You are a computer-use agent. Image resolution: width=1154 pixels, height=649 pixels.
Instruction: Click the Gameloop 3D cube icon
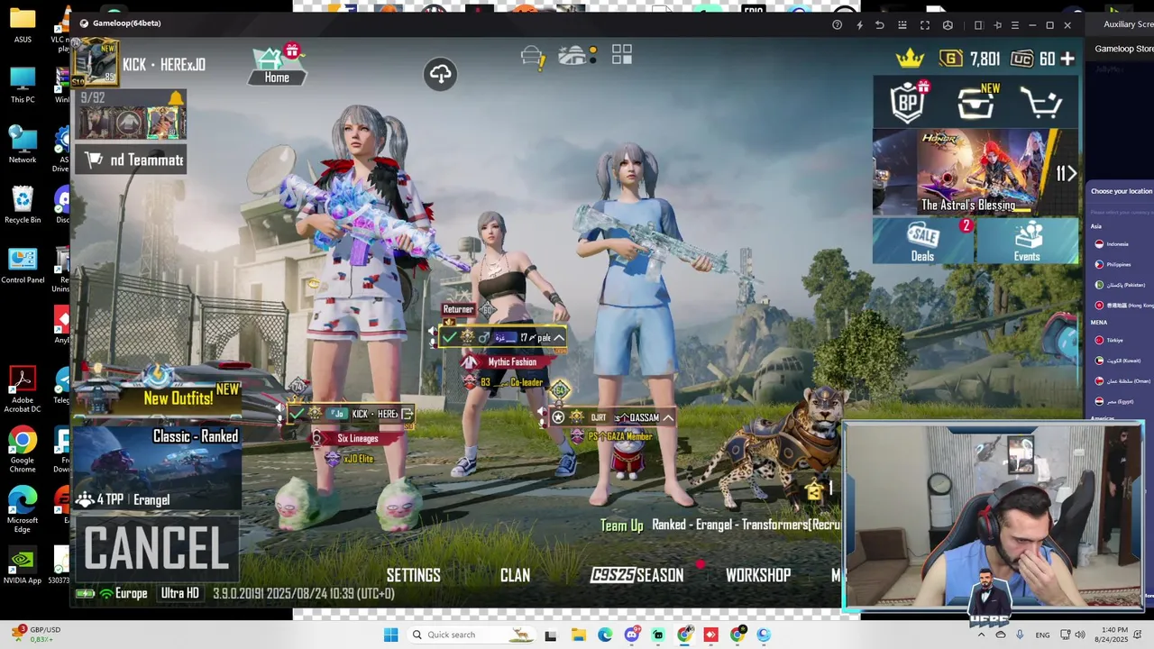(948, 25)
